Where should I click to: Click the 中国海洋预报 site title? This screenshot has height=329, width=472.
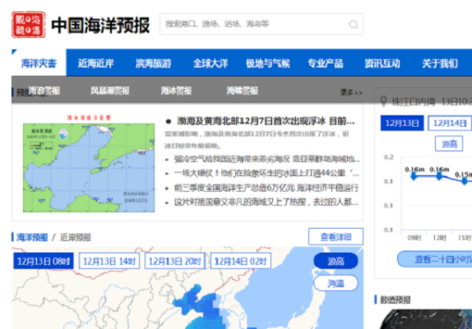100,26
